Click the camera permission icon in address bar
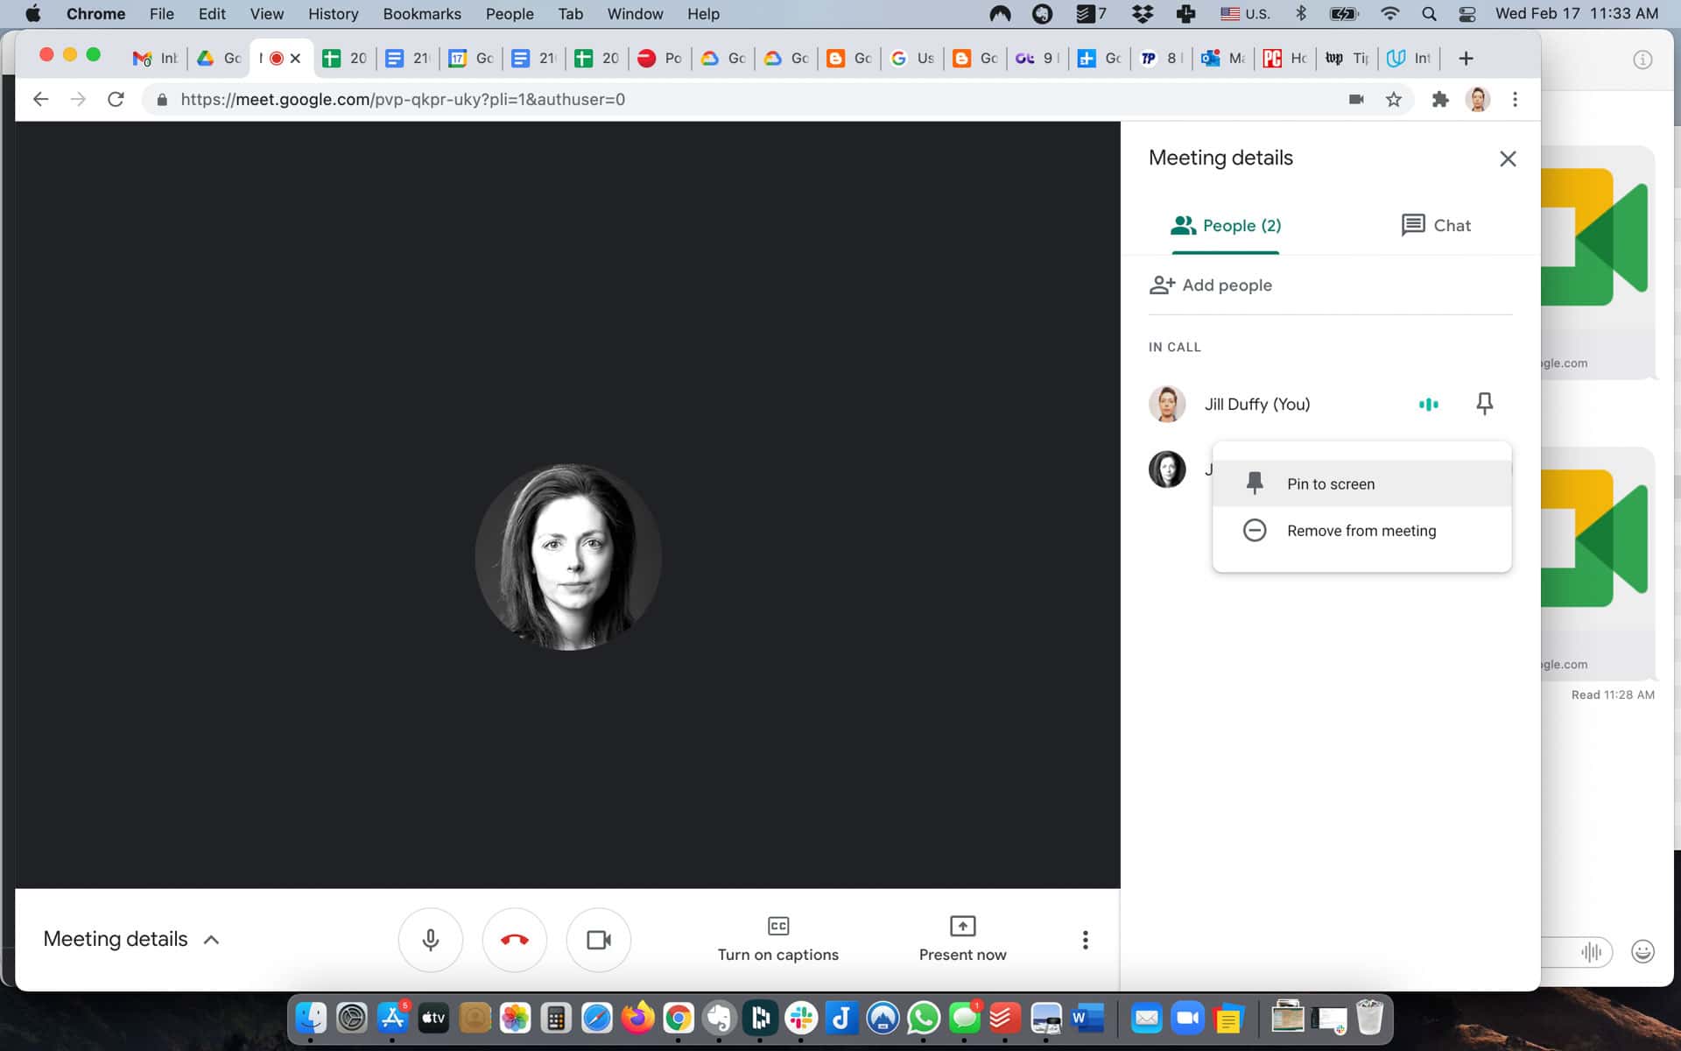 click(x=1356, y=100)
